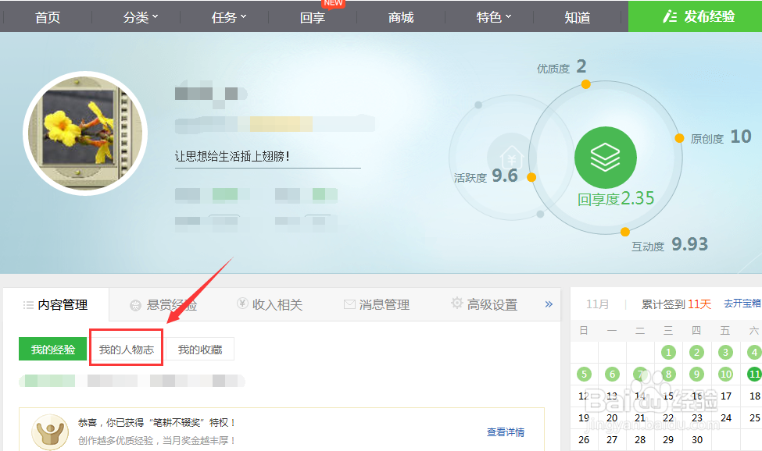Click the coin icon on 悬赏经验 tab
The width and height of the screenshot is (762, 451).
[134, 304]
